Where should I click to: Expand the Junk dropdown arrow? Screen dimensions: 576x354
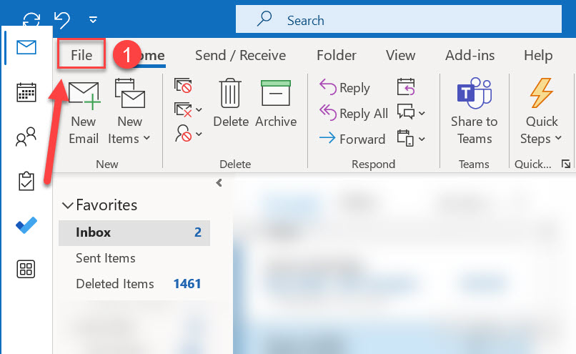199,134
